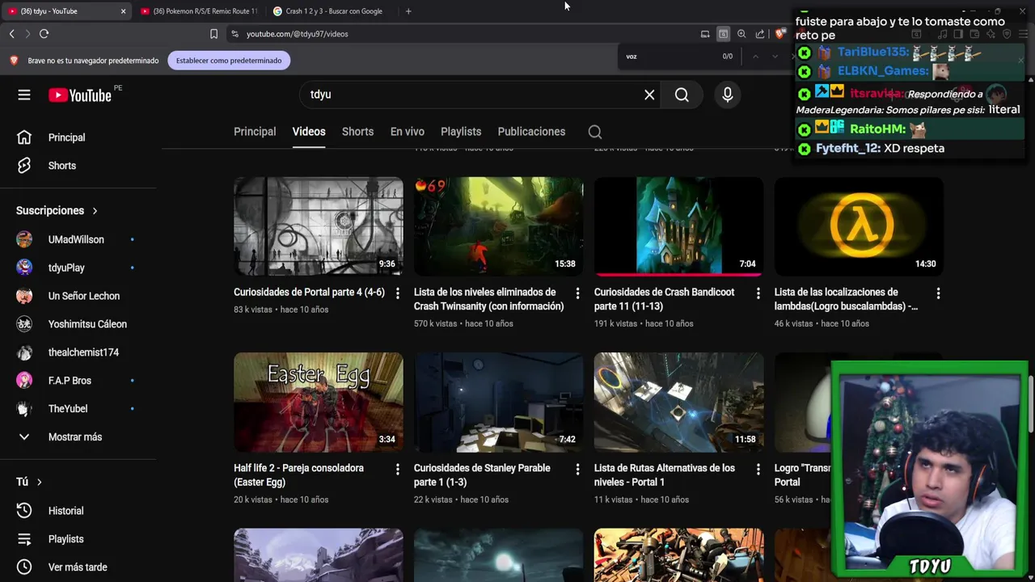Open more options for Half life 2 Pareja consoladora

coord(397,469)
